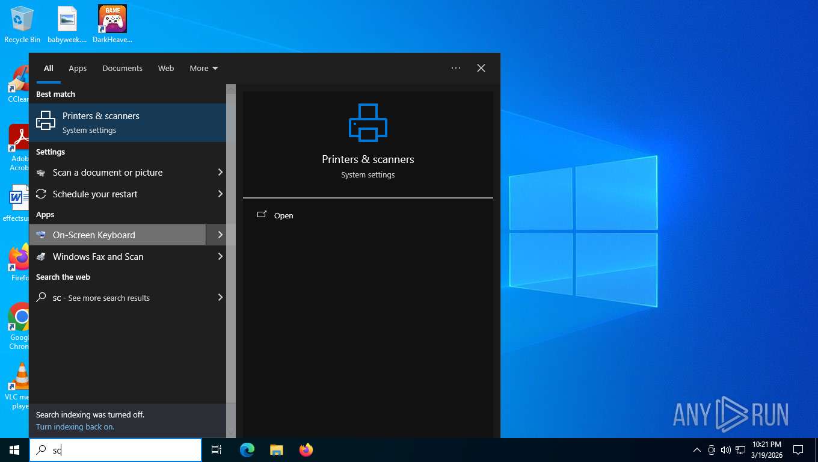The image size is (818, 462).
Task: Show hidden system tray icons
Action: [697, 450]
